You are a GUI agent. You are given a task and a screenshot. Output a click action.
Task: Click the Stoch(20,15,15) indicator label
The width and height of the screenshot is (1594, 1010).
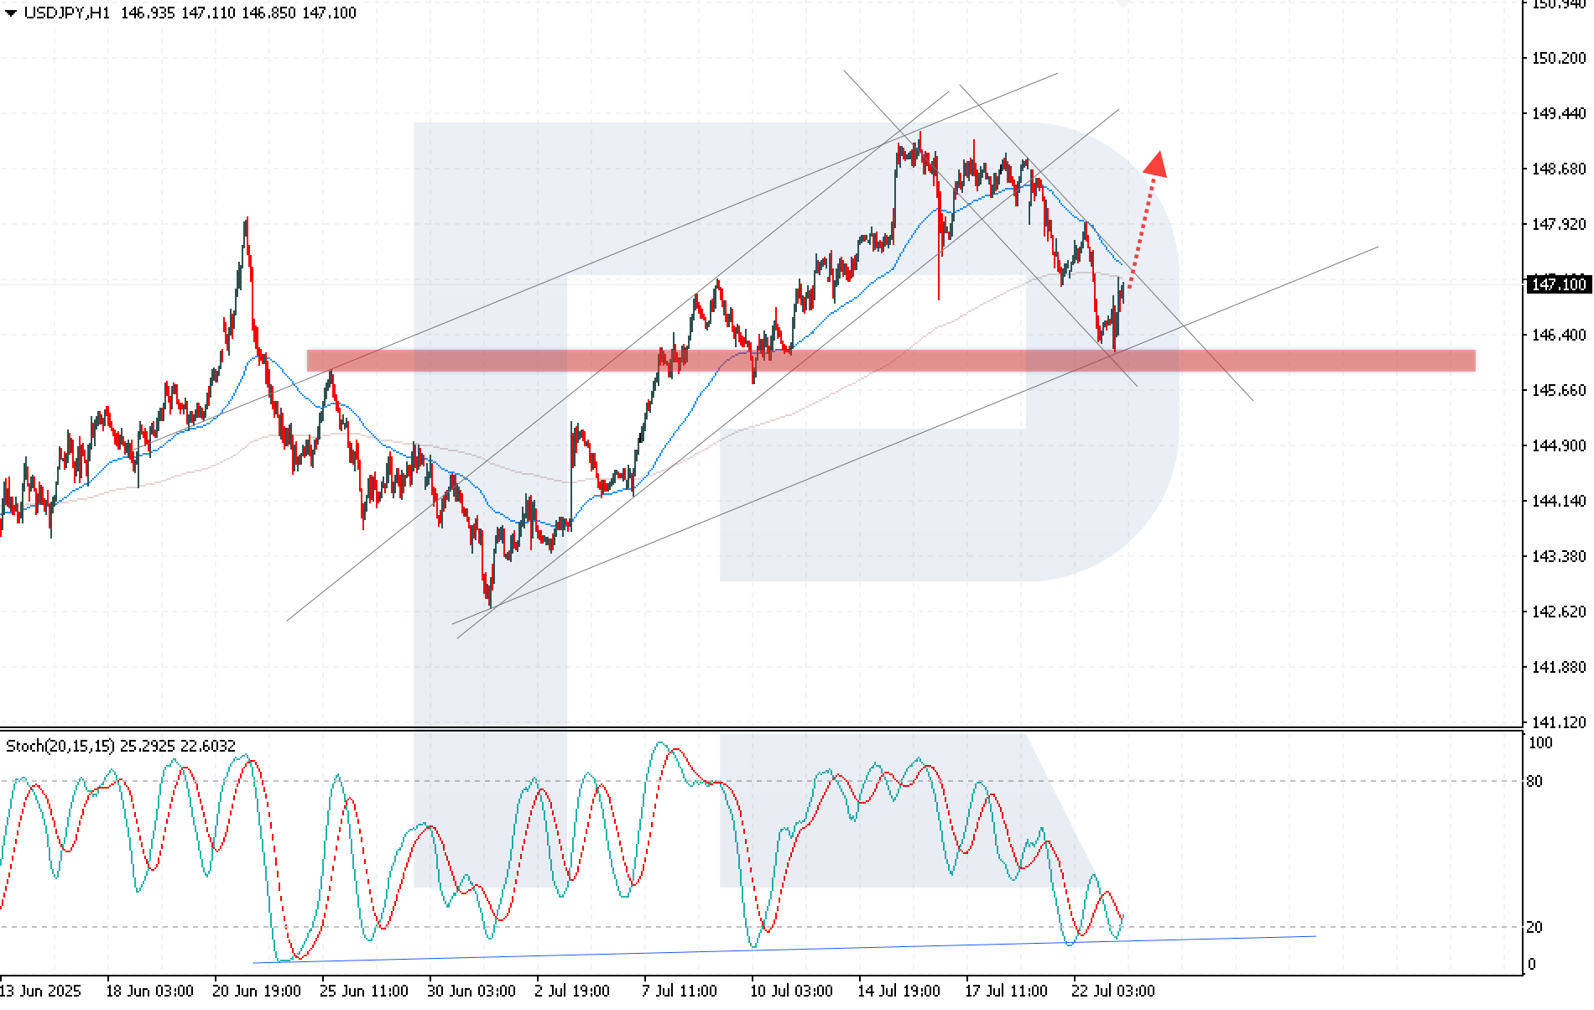60,746
